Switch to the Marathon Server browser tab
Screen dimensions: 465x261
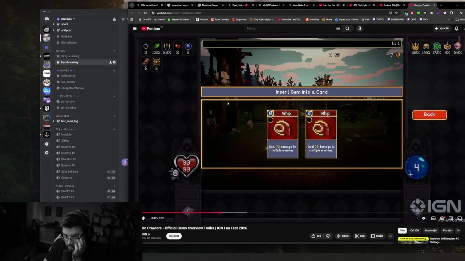coord(210,5)
